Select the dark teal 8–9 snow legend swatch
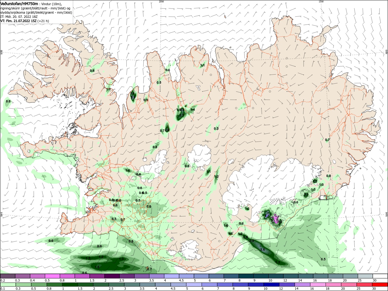Viewport: 388px width, 291px height. click(246, 276)
